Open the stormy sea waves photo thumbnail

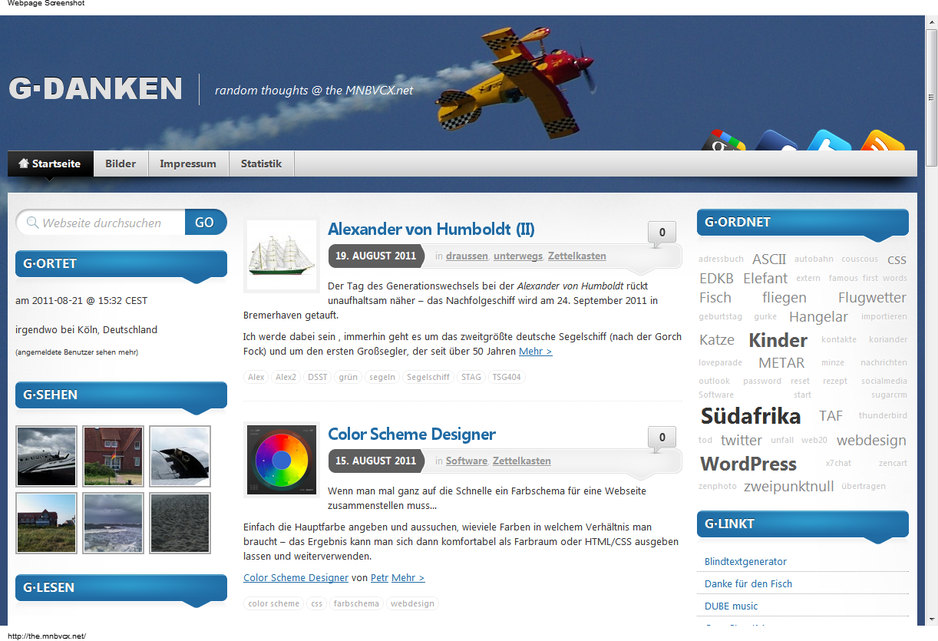(113, 523)
